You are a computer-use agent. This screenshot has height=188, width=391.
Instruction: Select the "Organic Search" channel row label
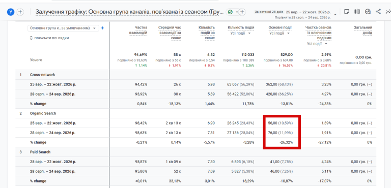coord(43,113)
